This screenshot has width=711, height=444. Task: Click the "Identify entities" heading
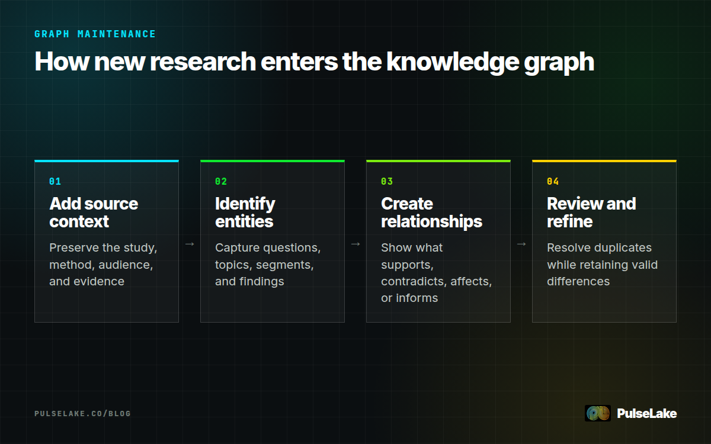pyautogui.click(x=245, y=213)
